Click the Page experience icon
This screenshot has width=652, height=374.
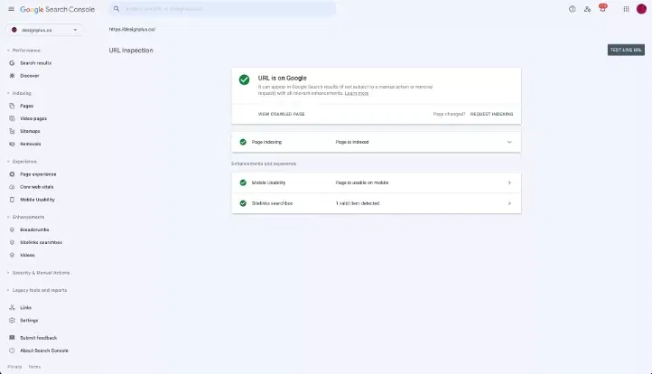(12, 174)
